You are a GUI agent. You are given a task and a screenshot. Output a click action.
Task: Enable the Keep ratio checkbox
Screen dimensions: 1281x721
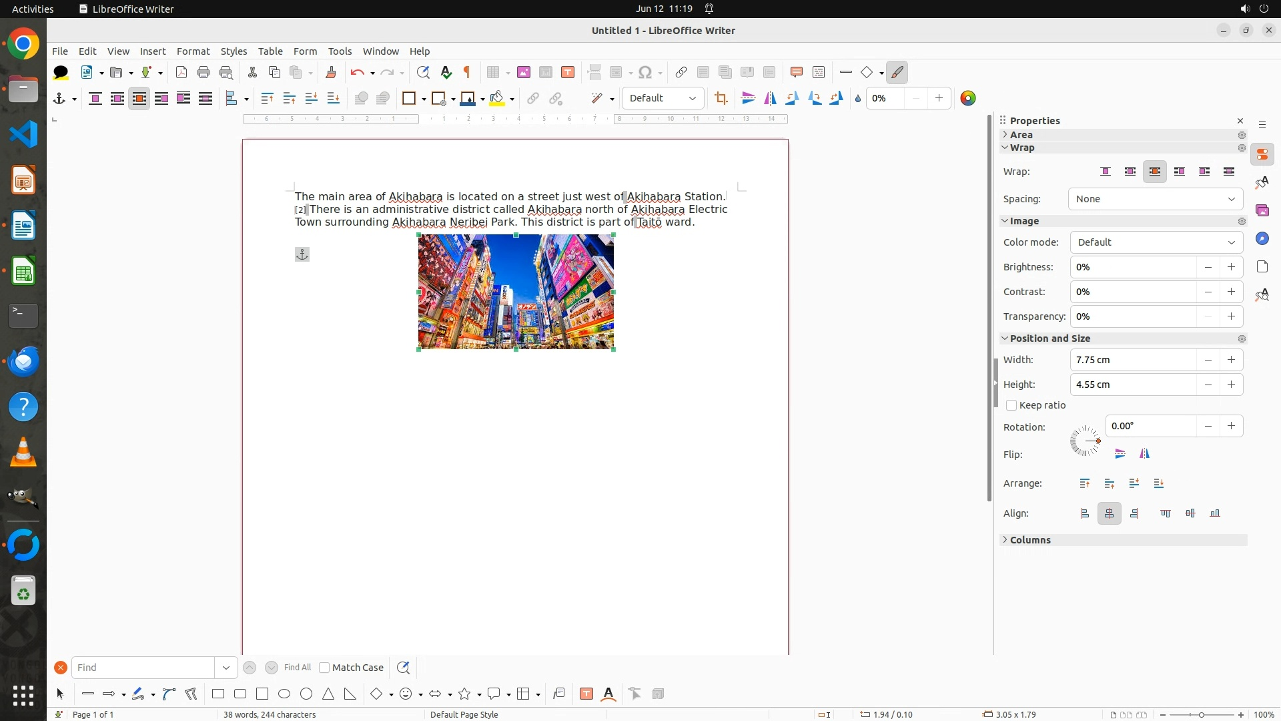coord(1011,405)
